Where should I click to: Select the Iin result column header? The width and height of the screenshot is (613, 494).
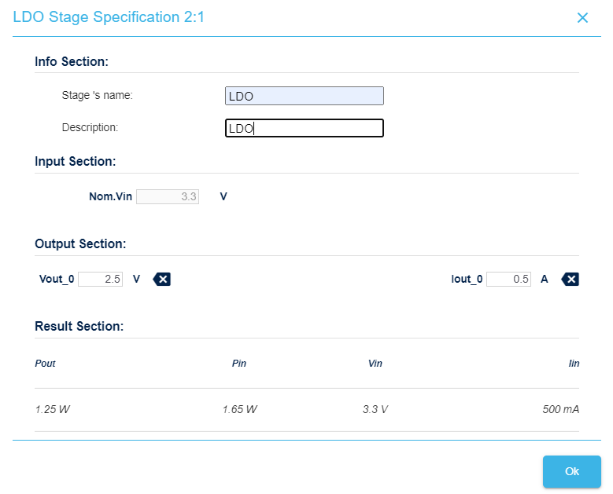click(x=574, y=364)
